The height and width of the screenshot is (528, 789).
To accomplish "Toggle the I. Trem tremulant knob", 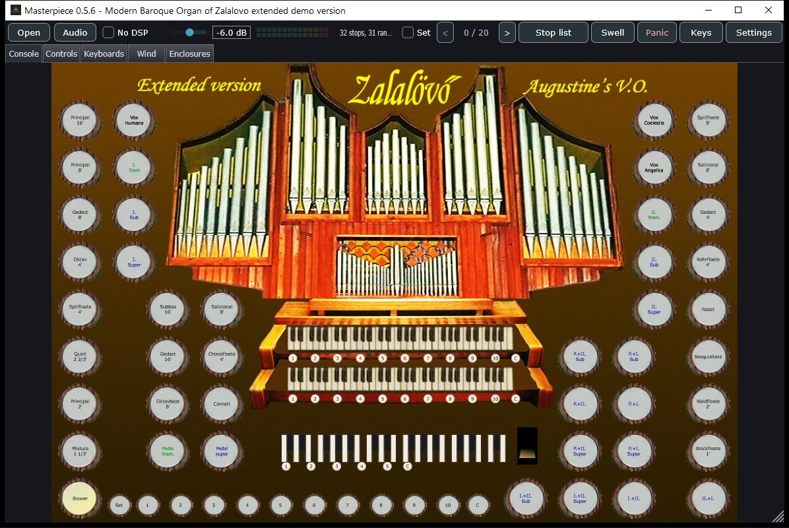I will tap(134, 168).
